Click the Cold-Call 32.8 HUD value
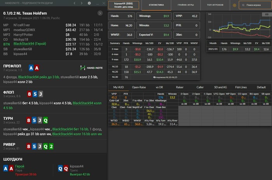Screen dimensions: 272x180 (x=114, y=104)
